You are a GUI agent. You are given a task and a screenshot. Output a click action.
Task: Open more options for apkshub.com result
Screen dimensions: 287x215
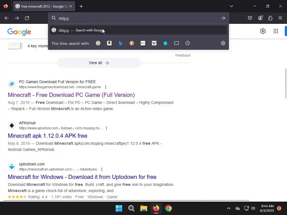click(106, 128)
